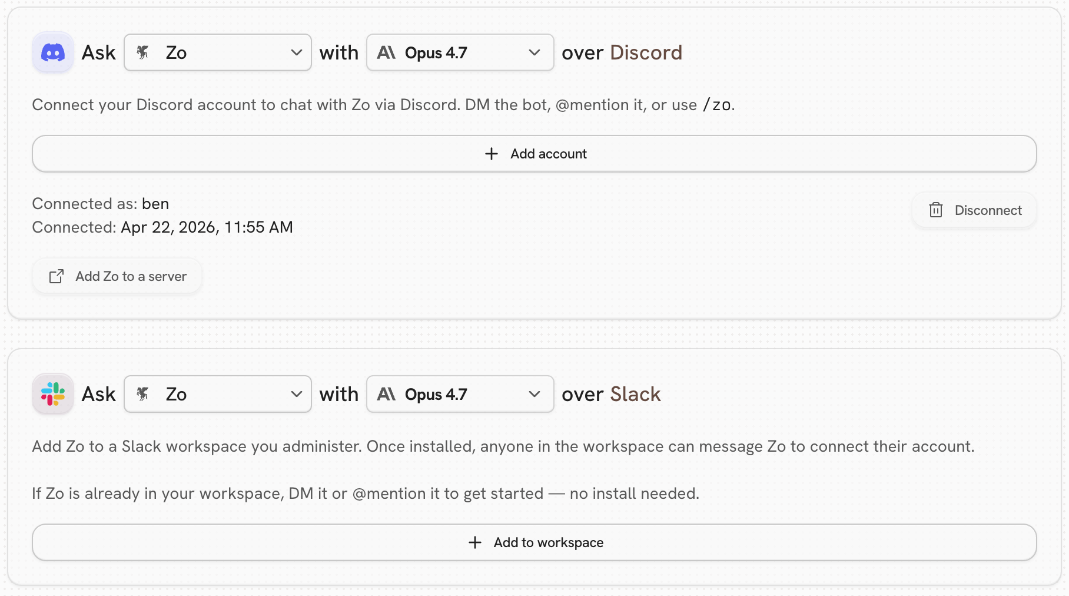Expand the Opus 4.7 model dropdown for Slack
This screenshot has width=1069, height=596.
click(460, 394)
